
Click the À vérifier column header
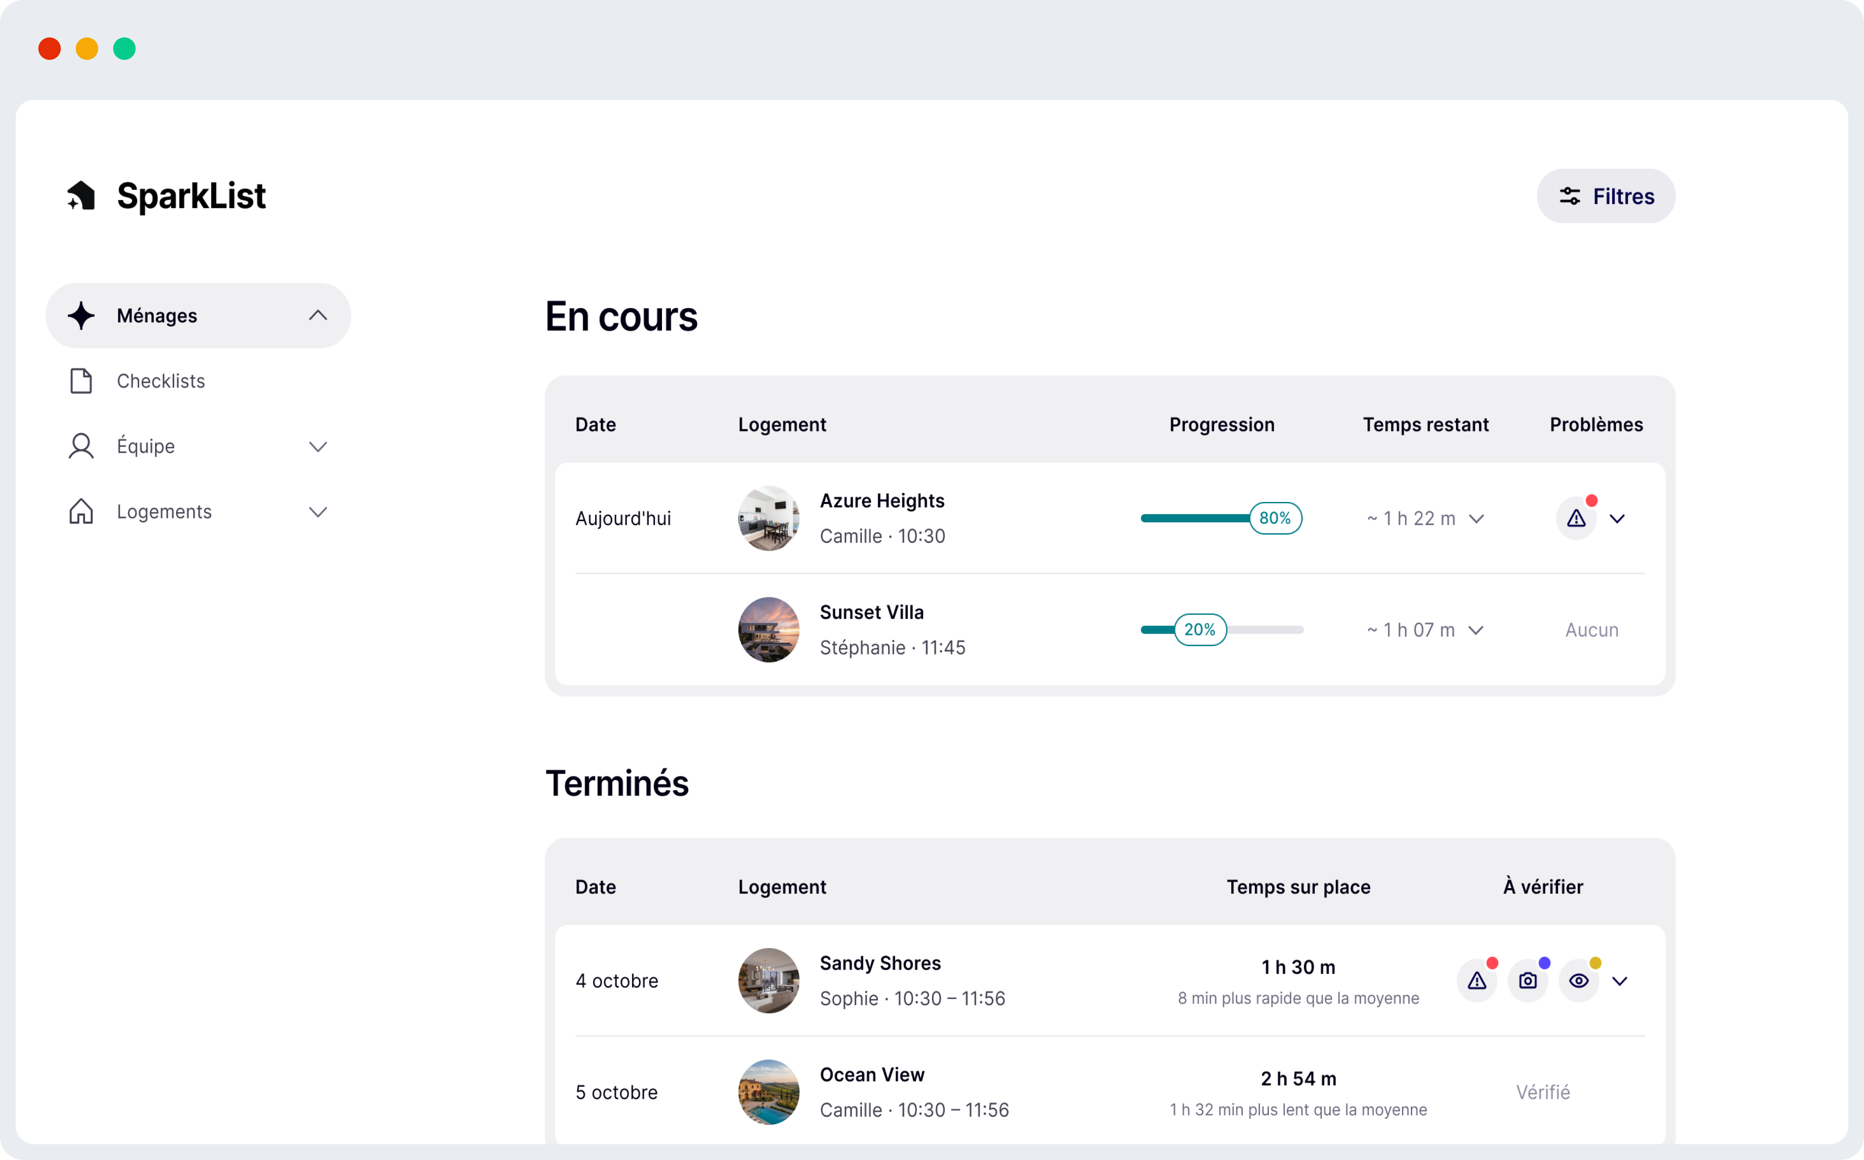tap(1543, 887)
